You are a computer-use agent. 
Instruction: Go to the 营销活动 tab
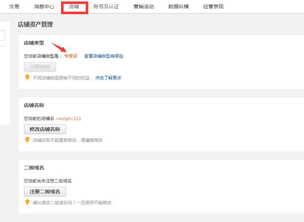point(144,7)
